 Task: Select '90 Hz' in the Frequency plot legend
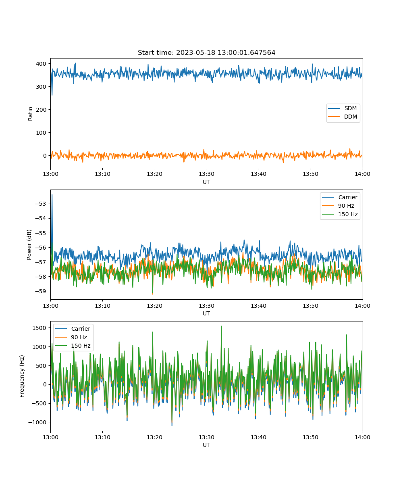click(79, 337)
